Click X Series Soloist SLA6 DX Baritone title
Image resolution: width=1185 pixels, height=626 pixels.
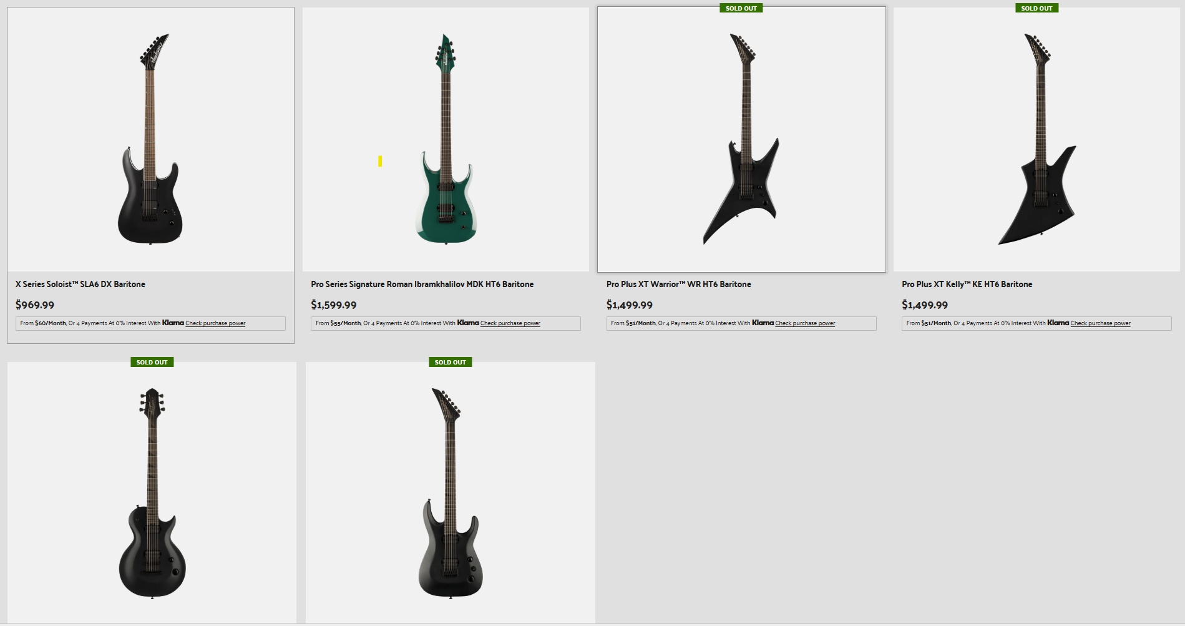(x=80, y=284)
